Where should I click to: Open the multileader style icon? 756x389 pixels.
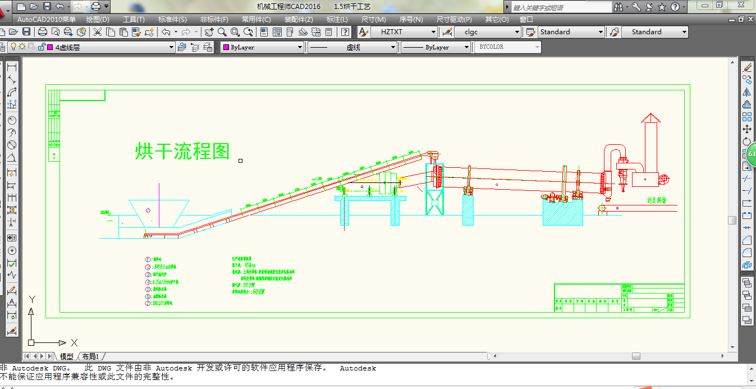click(614, 32)
